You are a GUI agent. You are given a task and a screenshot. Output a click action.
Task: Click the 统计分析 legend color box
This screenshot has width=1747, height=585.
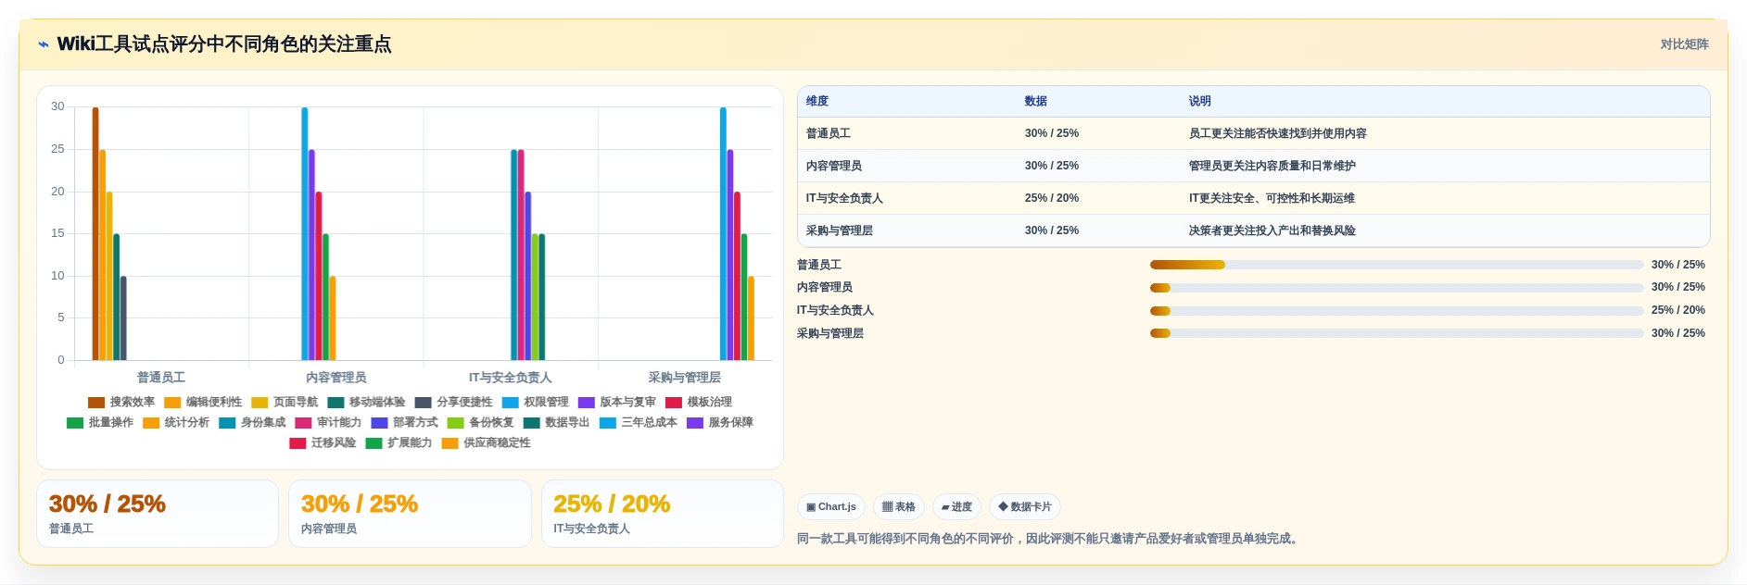coord(151,423)
